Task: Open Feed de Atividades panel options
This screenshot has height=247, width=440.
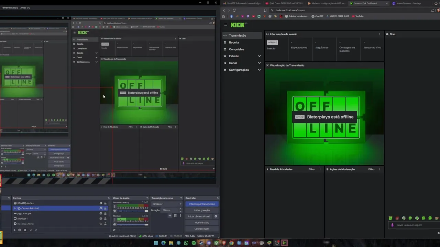Action: click(320, 169)
